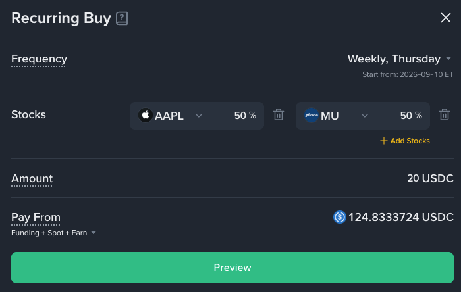Click the USDC coin icon

(x=340, y=217)
